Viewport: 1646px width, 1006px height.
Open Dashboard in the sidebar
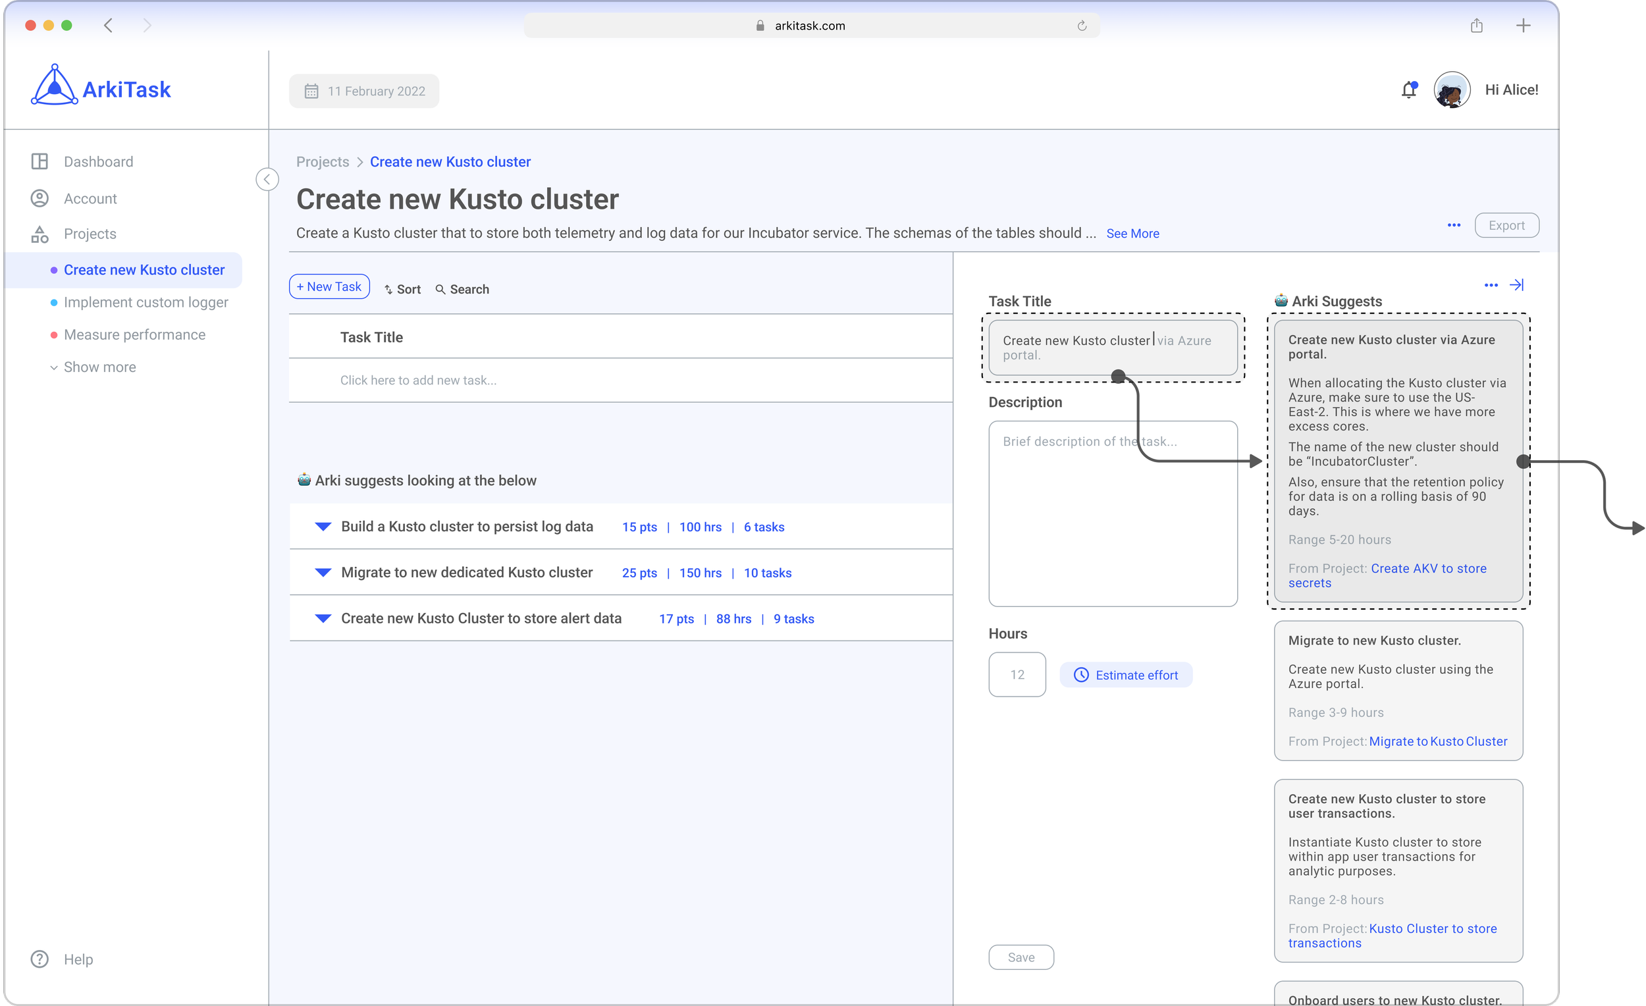[98, 162]
